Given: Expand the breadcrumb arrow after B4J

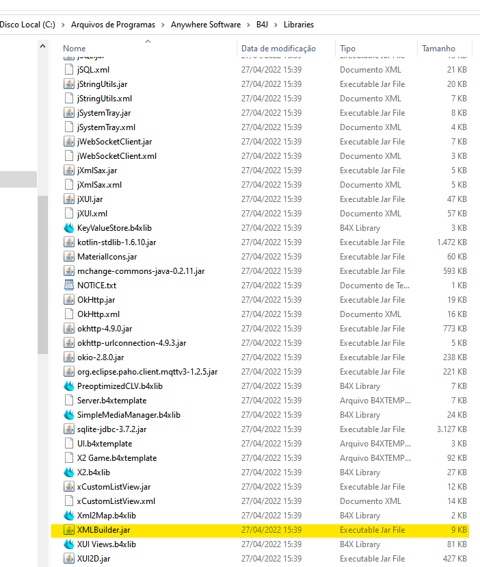Looking at the screenshot, I should pos(276,25).
